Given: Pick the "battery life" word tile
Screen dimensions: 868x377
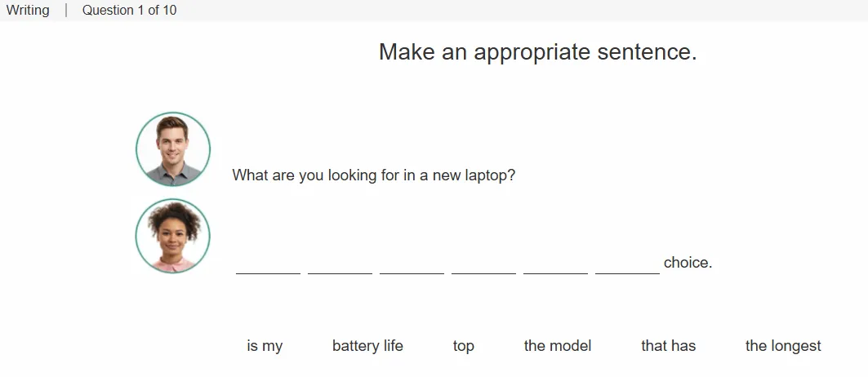Looking at the screenshot, I should tap(367, 346).
